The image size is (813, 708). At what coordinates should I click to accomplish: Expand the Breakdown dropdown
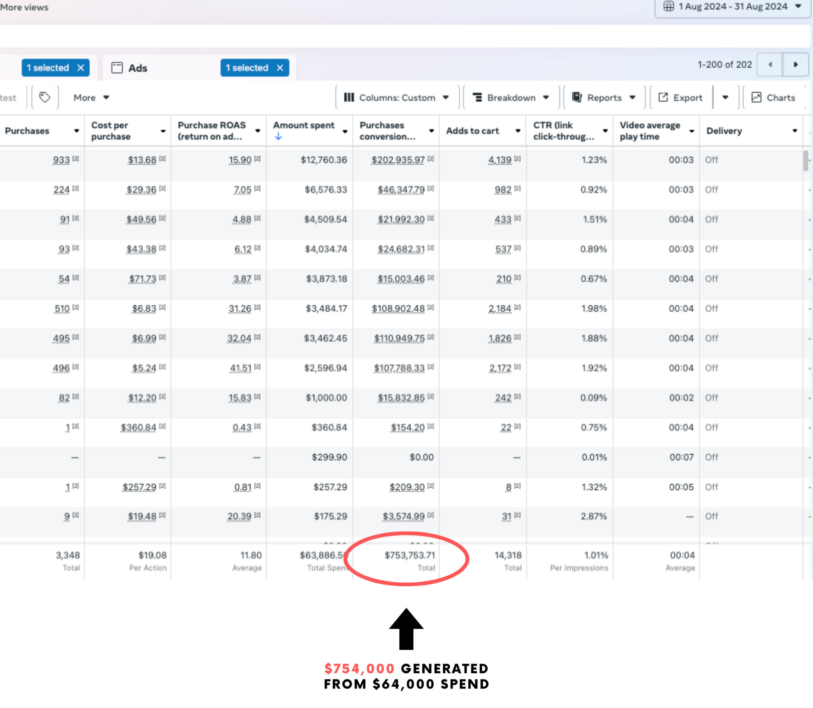click(511, 98)
